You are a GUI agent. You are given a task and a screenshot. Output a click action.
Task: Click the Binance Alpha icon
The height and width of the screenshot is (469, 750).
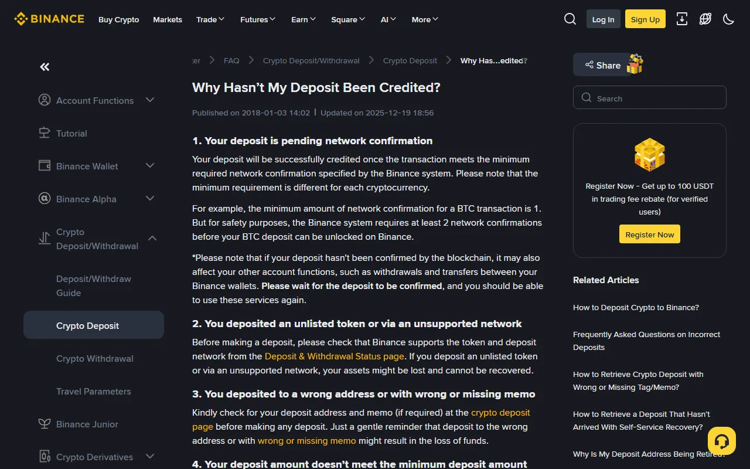pyautogui.click(x=45, y=198)
